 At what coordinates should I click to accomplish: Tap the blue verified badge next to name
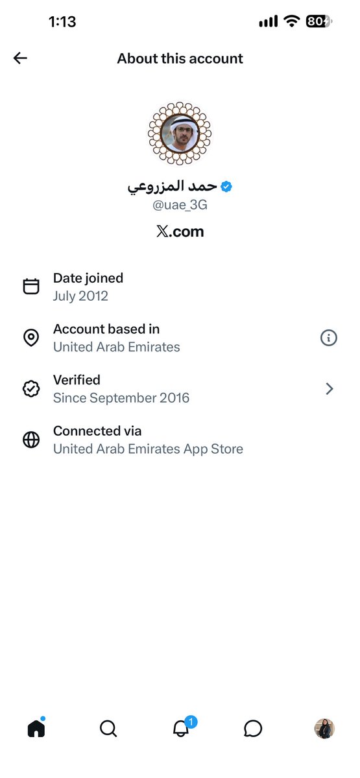coord(226,187)
